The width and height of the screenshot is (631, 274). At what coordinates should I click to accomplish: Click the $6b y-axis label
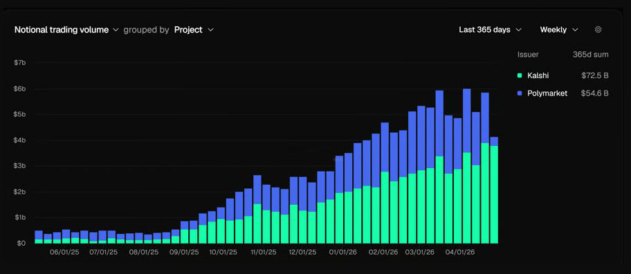pos(20,89)
